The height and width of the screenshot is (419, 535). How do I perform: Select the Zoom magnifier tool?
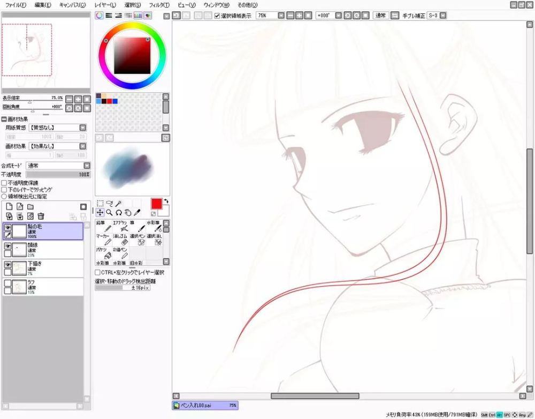(x=109, y=213)
